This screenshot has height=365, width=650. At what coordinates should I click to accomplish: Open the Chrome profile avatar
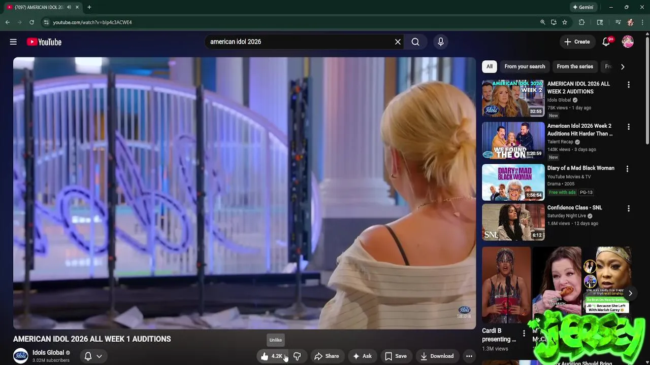click(x=630, y=22)
